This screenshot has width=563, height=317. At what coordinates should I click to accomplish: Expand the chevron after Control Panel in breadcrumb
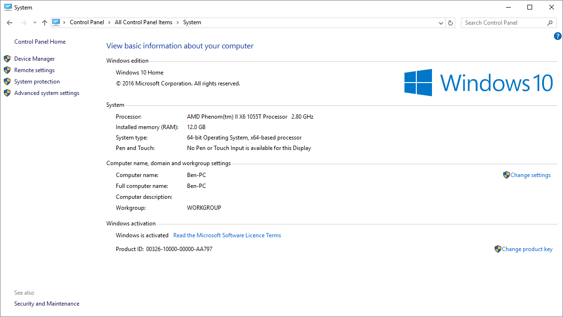[109, 23]
